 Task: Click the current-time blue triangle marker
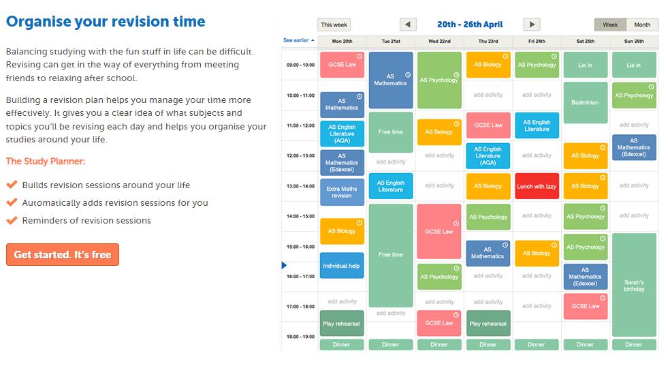(284, 265)
